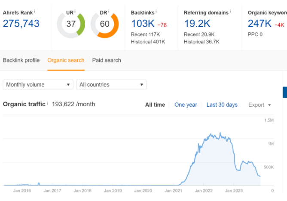Click the info icon beside Ahrefs Rank
The image size is (287, 201).
click(34, 11)
